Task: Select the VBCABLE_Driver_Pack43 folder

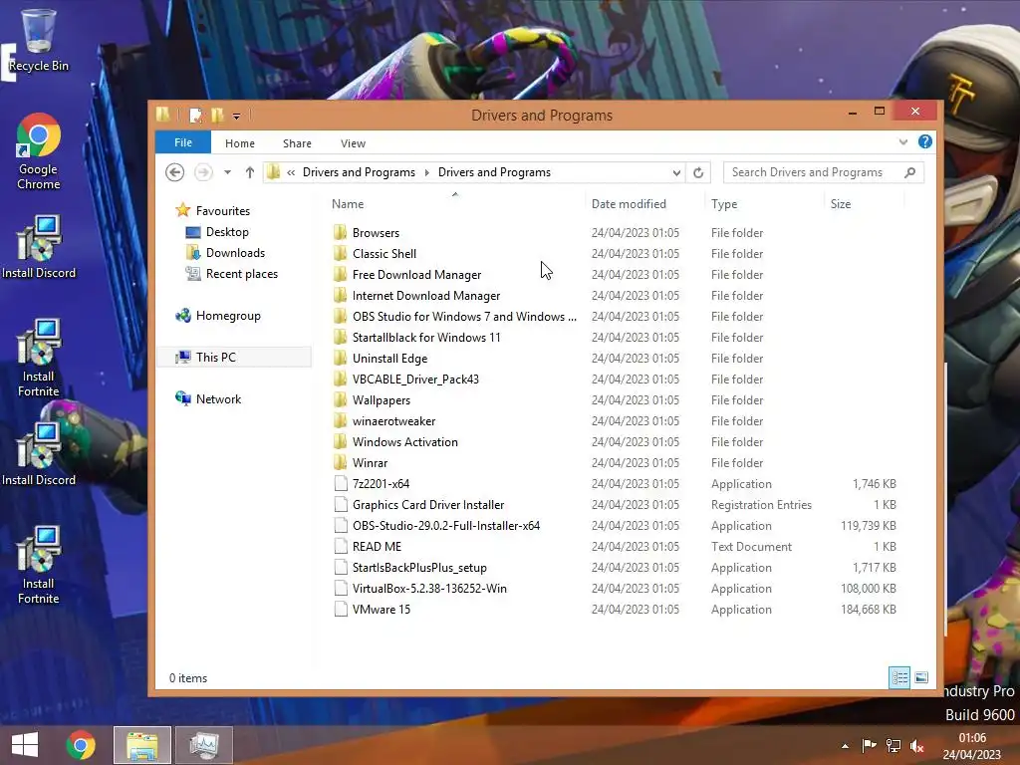Action: pos(415,379)
